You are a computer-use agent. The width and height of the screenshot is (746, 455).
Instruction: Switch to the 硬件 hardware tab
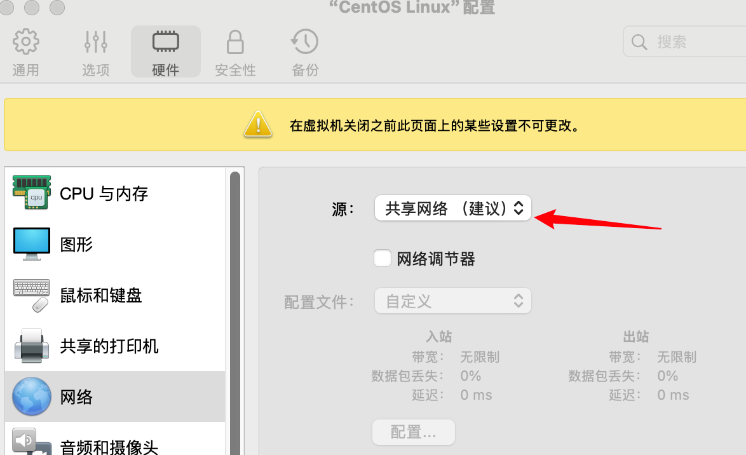coord(166,51)
